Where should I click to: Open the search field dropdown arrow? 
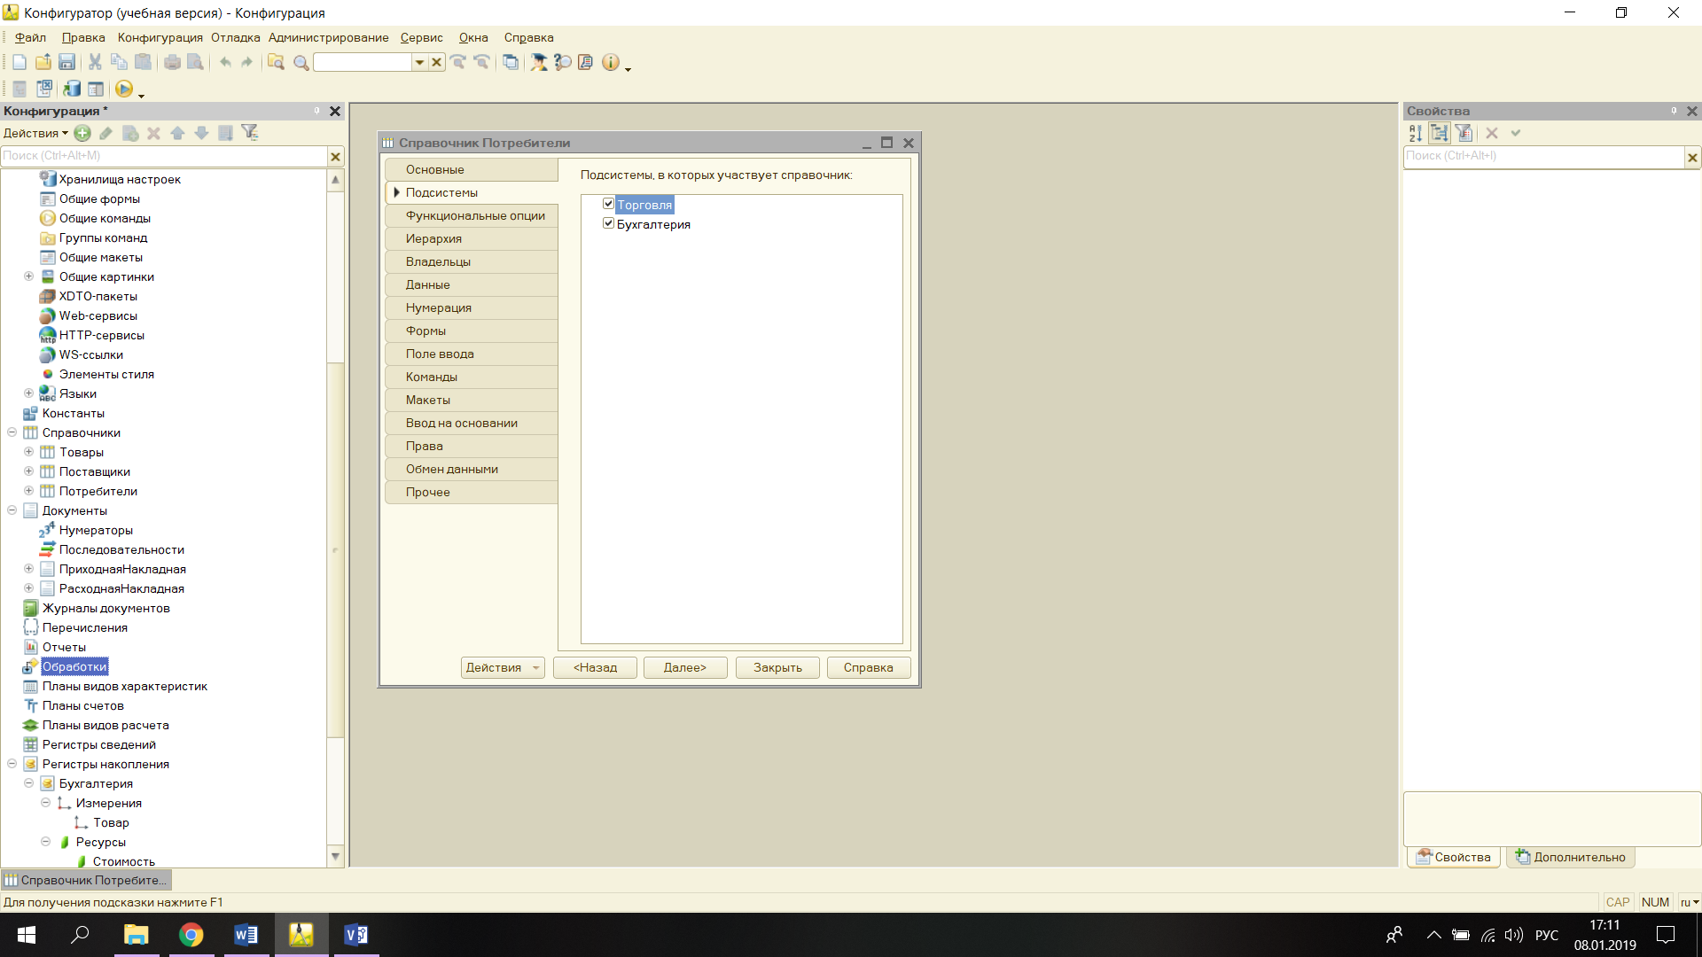click(419, 62)
